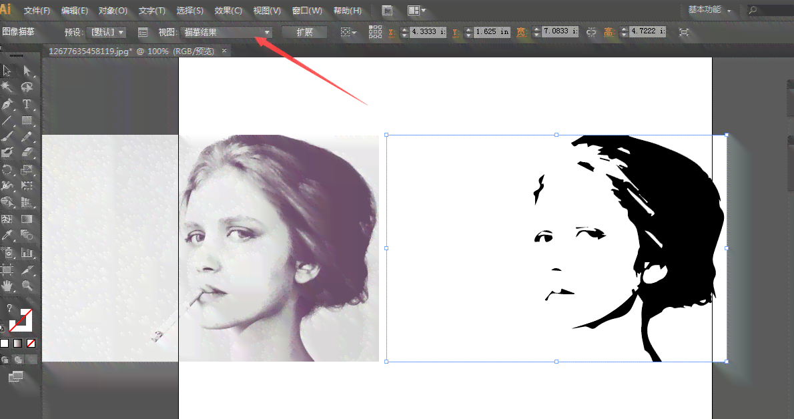Select the Eraser tool
The image size is (794, 419).
point(27,153)
